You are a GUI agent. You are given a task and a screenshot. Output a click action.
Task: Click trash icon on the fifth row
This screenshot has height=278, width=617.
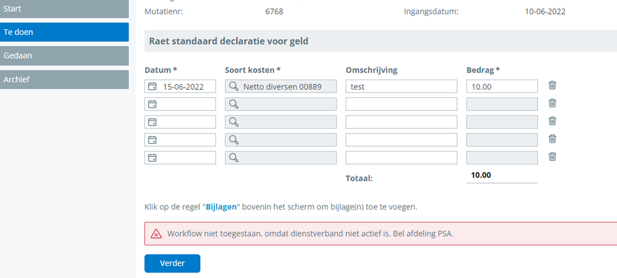[553, 157]
